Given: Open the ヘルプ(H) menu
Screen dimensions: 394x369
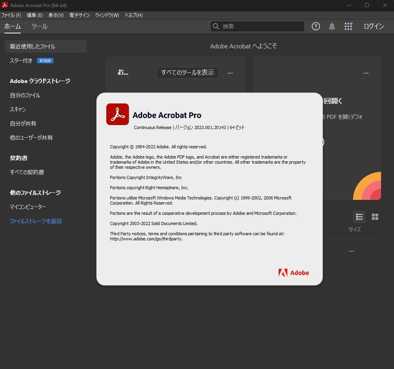Looking at the screenshot, I should (x=133, y=15).
